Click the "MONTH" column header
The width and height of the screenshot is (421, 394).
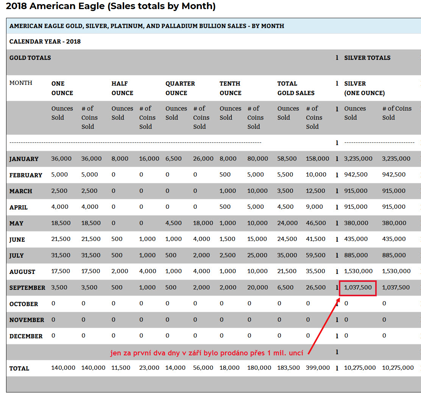[x=21, y=83]
